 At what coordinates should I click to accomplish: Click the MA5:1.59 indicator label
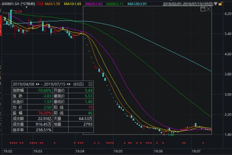point(52,4)
